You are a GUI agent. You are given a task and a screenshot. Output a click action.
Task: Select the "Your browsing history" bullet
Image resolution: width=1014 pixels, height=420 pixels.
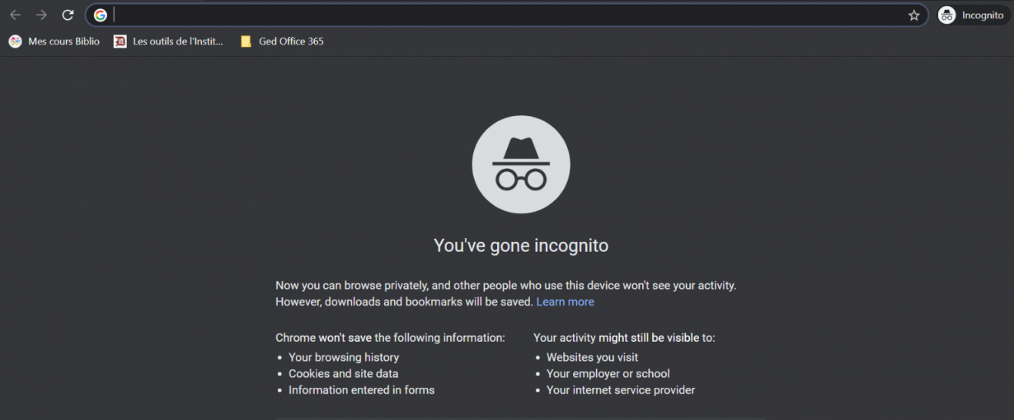[343, 357]
